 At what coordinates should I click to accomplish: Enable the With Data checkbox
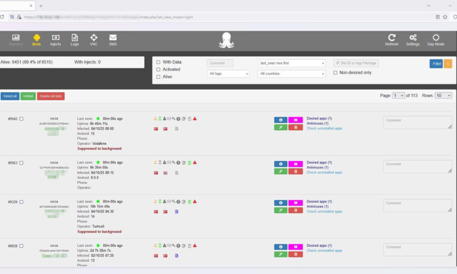pos(159,62)
